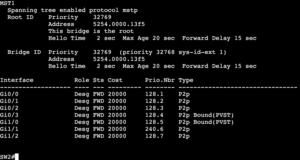Click the Interface column header
The width and height of the screenshot is (300, 160).
coord(17,80)
